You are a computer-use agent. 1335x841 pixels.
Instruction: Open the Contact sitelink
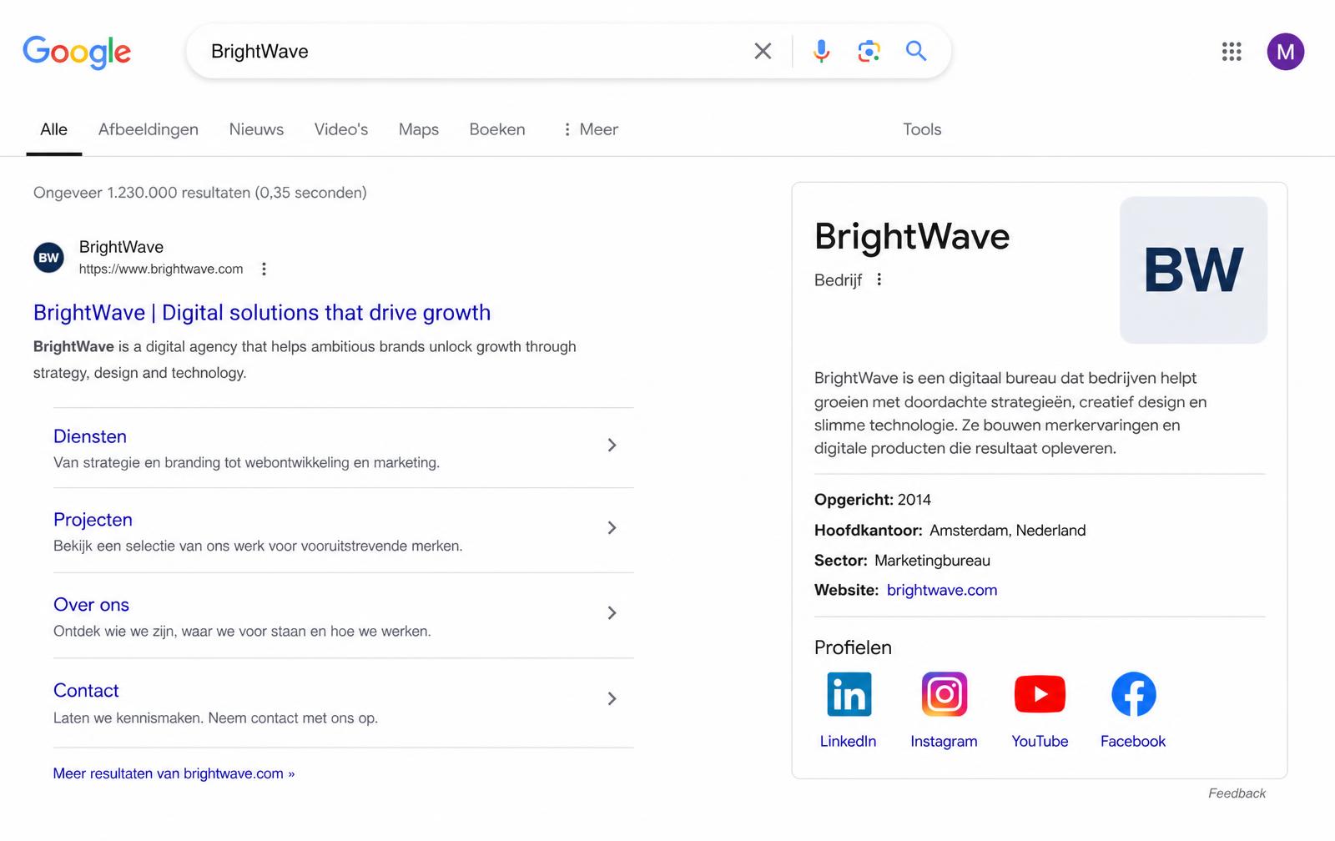86,691
